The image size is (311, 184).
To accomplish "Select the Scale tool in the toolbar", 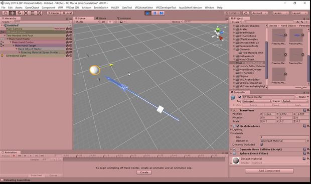I will coord(26,13).
